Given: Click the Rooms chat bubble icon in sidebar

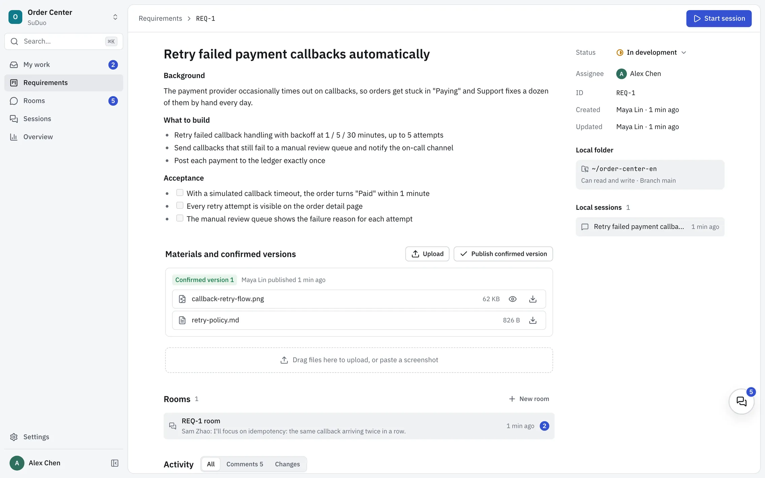Looking at the screenshot, I should point(14,101).
